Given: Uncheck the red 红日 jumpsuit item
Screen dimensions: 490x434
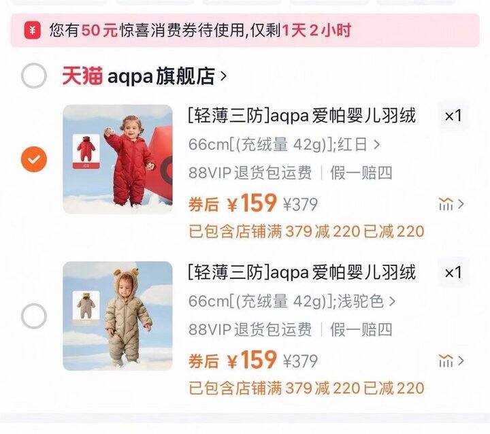Looking at the screenshot, I should pyautogui.click(x=34, y=159).
